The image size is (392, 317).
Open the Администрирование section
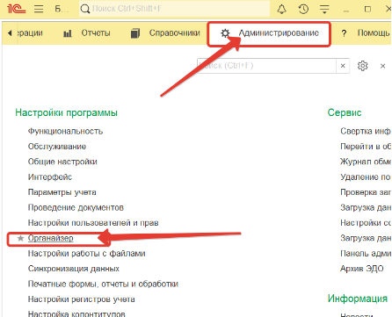click(279, 32)
